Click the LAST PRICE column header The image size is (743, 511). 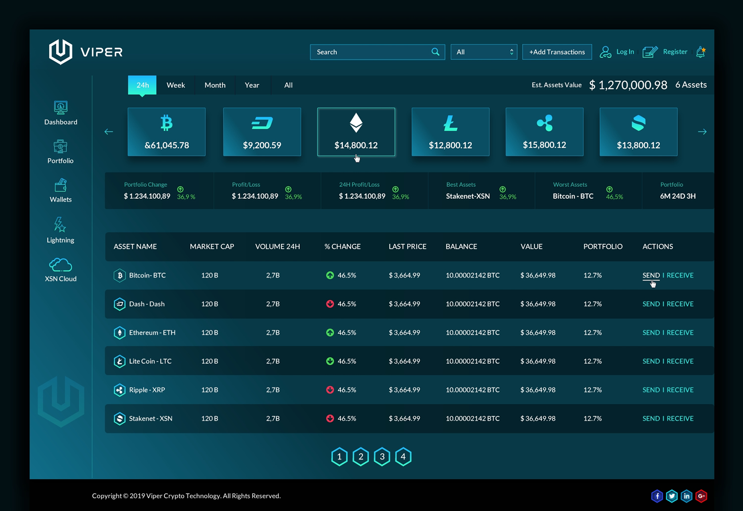click(x=408, y=246)
